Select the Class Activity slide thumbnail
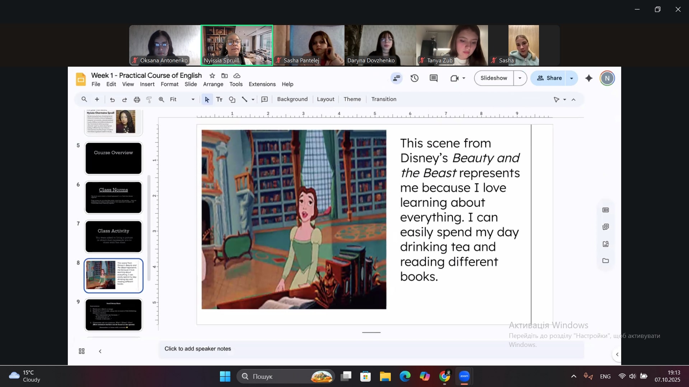The image size is (689, 387). pyautogui.click(x=113, y=236)
